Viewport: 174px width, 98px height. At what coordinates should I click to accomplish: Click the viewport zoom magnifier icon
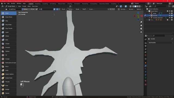click(x=141, y=22)
